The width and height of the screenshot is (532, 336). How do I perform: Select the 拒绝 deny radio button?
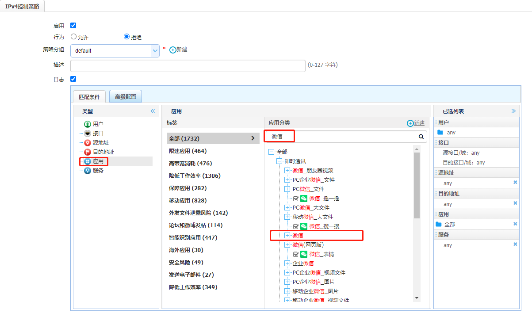127,37
